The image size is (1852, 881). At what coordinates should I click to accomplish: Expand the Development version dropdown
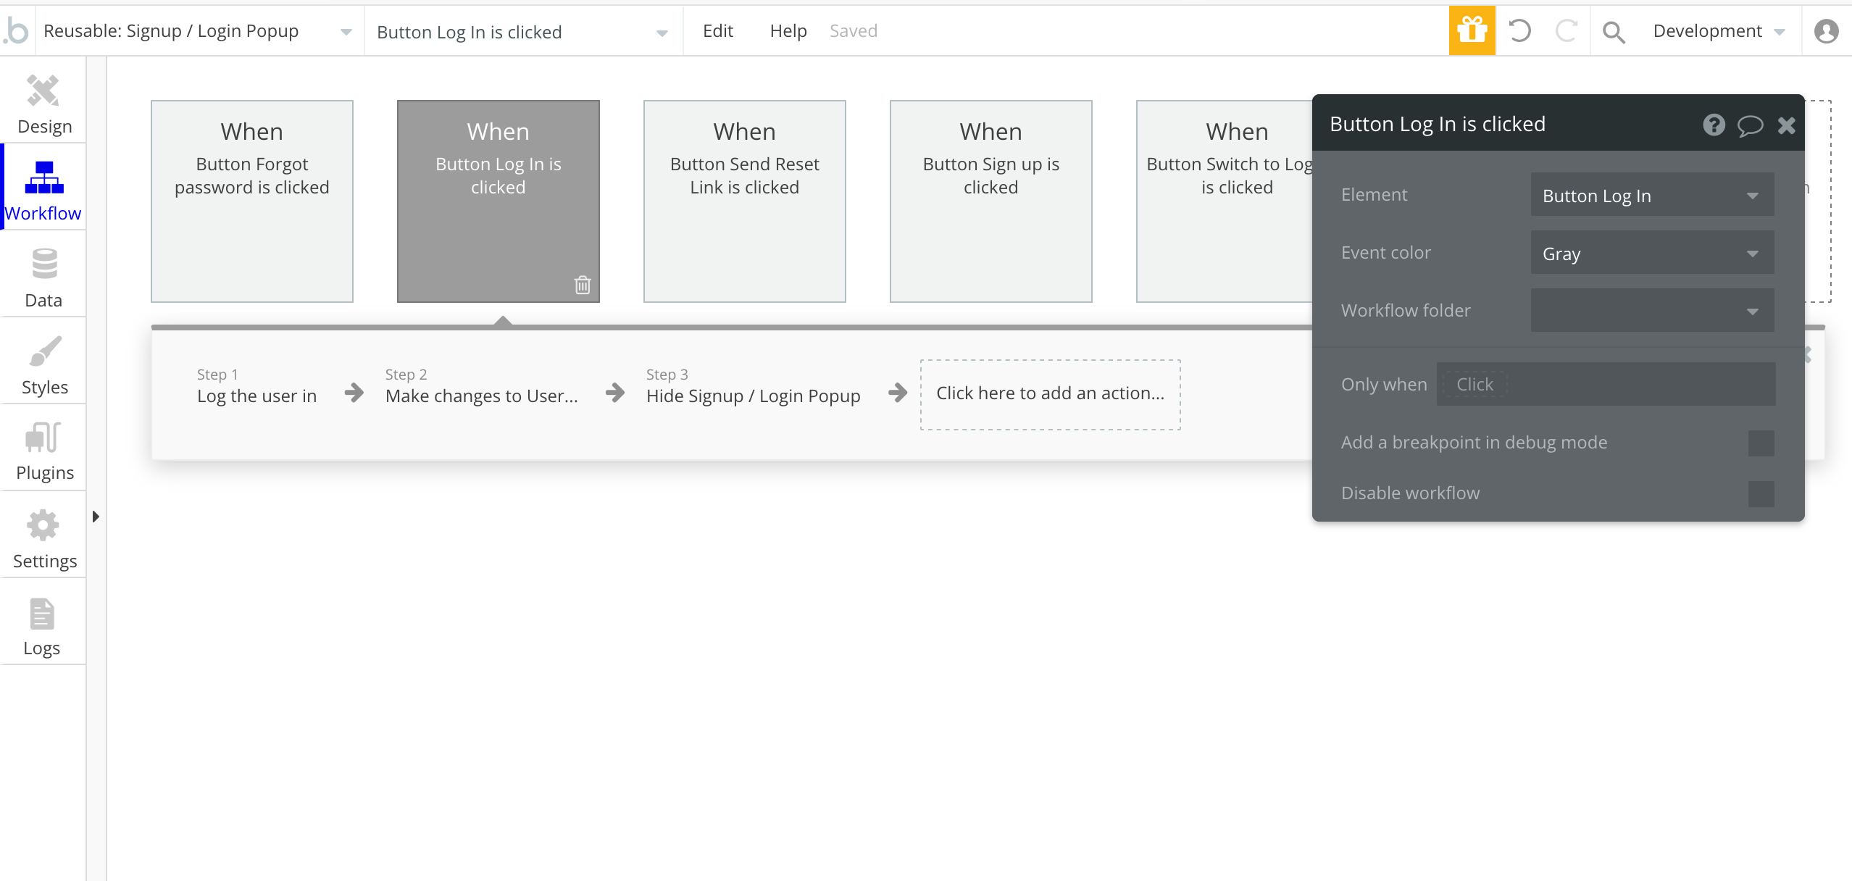1717,31
